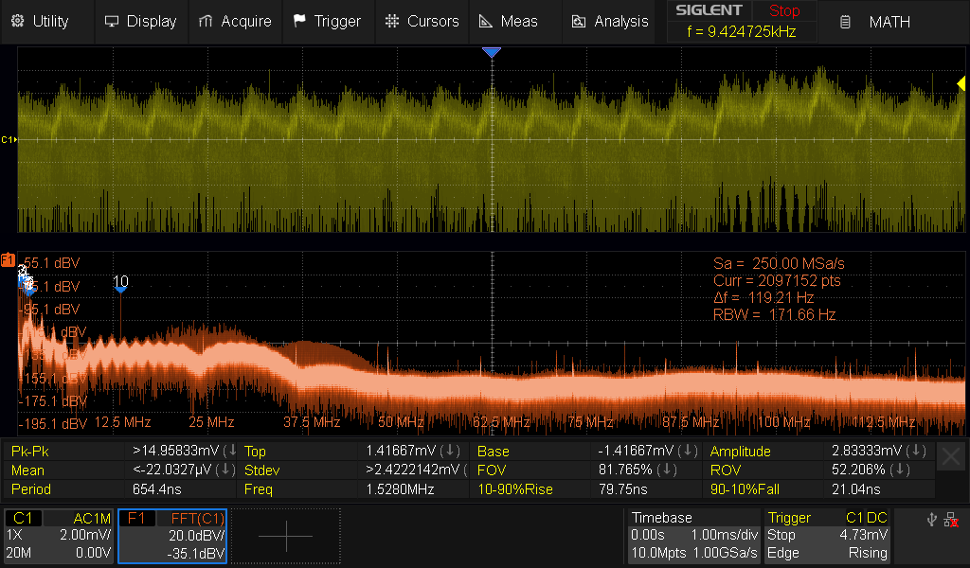
Task: Select the F1 FFT(C1) math descriptor box
Action: (x=172, y=536)
